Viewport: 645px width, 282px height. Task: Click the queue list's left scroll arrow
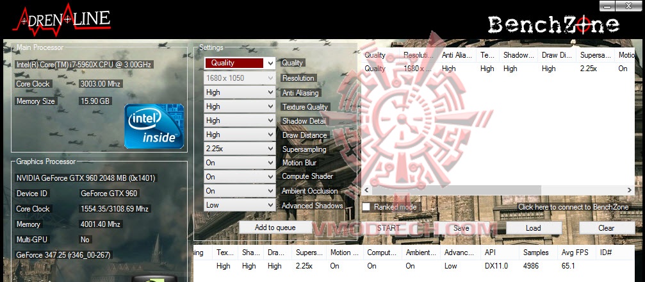tap(366, 190)
